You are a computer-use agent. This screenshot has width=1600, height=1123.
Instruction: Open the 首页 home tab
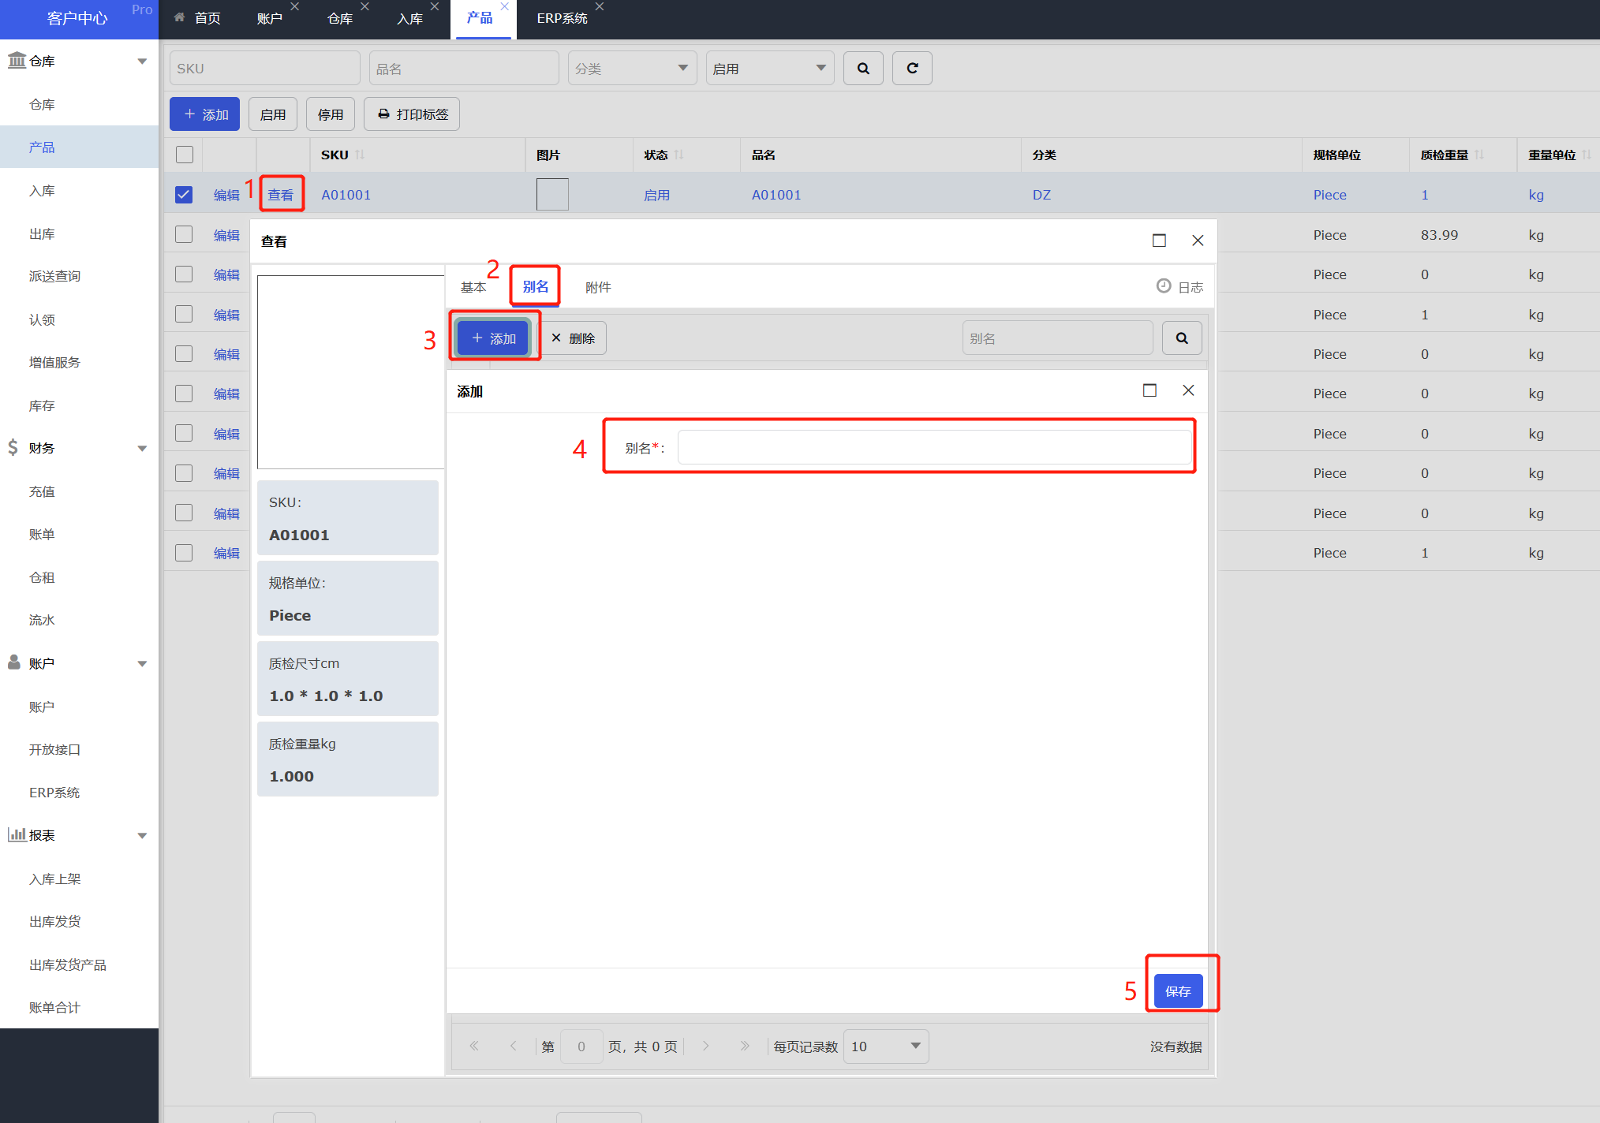click(197, 18)
